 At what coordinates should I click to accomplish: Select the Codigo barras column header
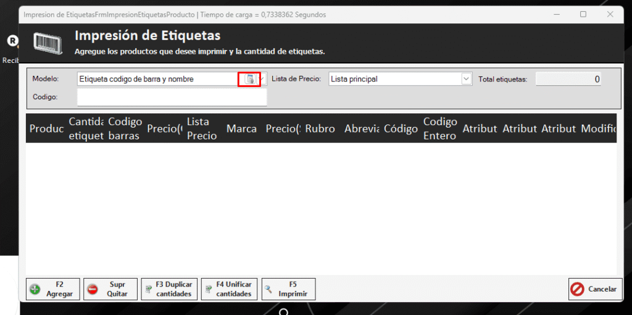[125, 129]
